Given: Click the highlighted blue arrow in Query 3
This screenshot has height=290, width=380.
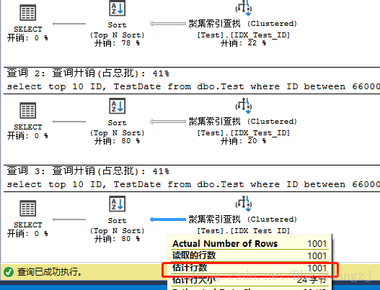Looking at the screenshot, I should 168,219.
